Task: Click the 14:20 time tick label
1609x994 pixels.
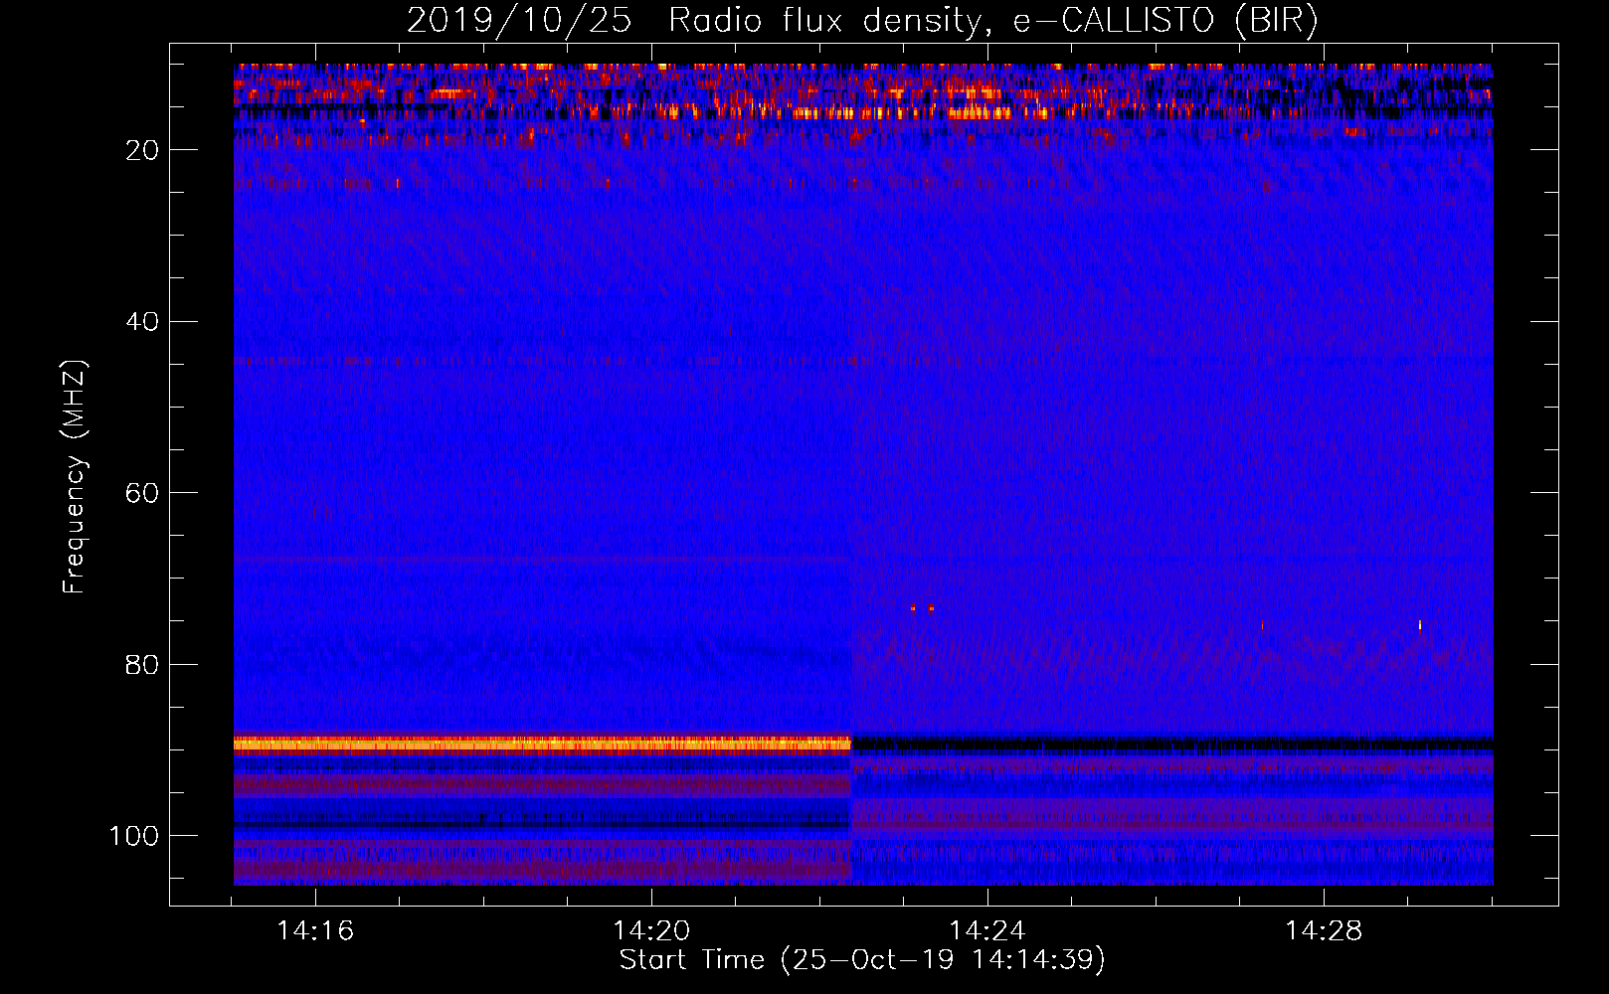Action: pos(651,931)
